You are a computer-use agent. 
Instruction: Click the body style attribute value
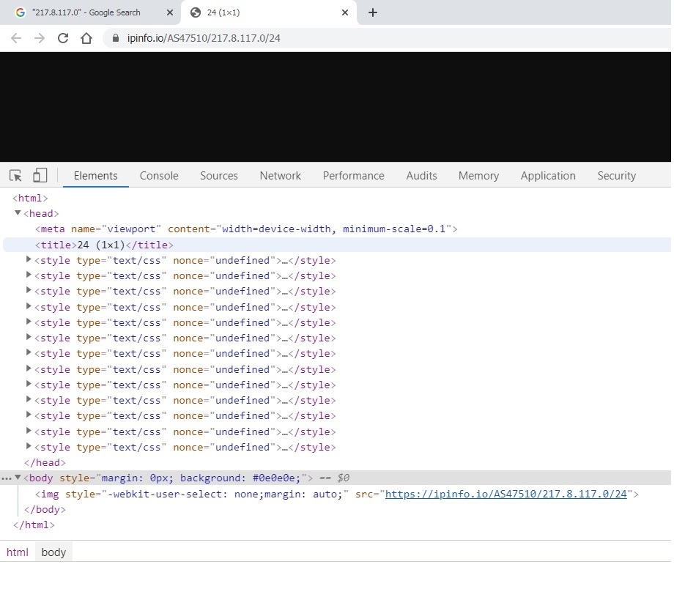tap(201, 478)
